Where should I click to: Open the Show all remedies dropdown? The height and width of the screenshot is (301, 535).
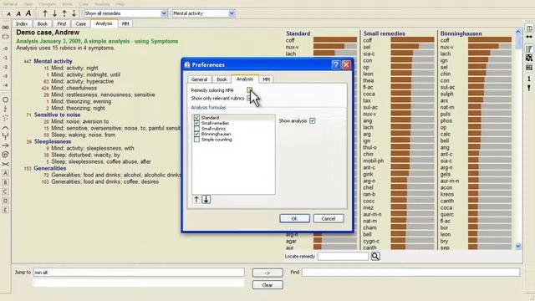164,13
